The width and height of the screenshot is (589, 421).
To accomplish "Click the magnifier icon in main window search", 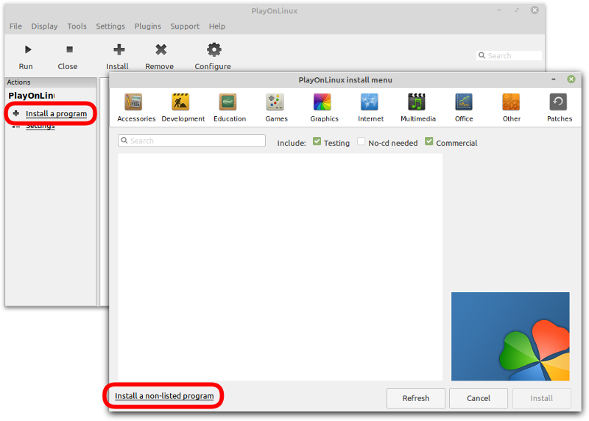I will (482, 55).
